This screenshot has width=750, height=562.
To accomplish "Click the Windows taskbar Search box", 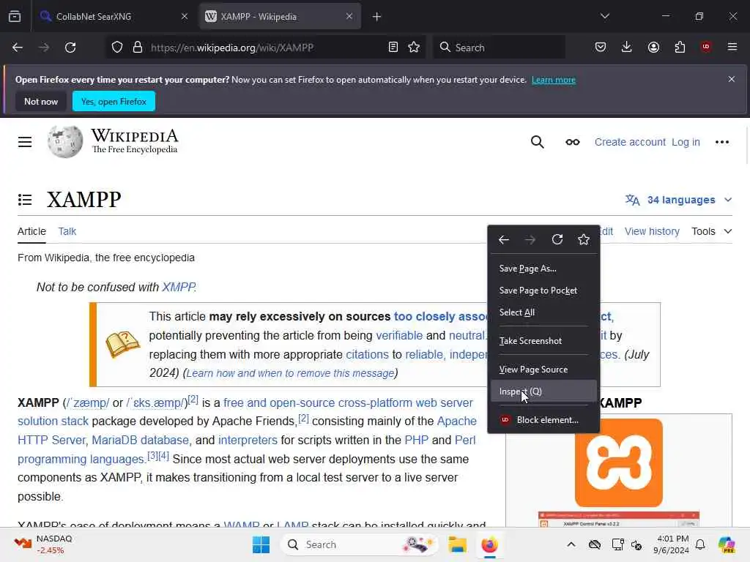I will pos(359,544).
